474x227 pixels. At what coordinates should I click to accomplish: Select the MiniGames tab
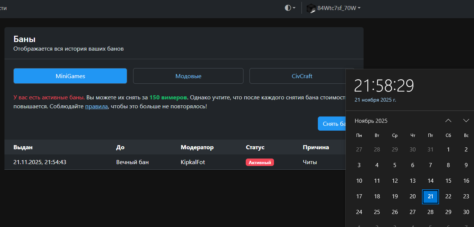pos(70,76)
